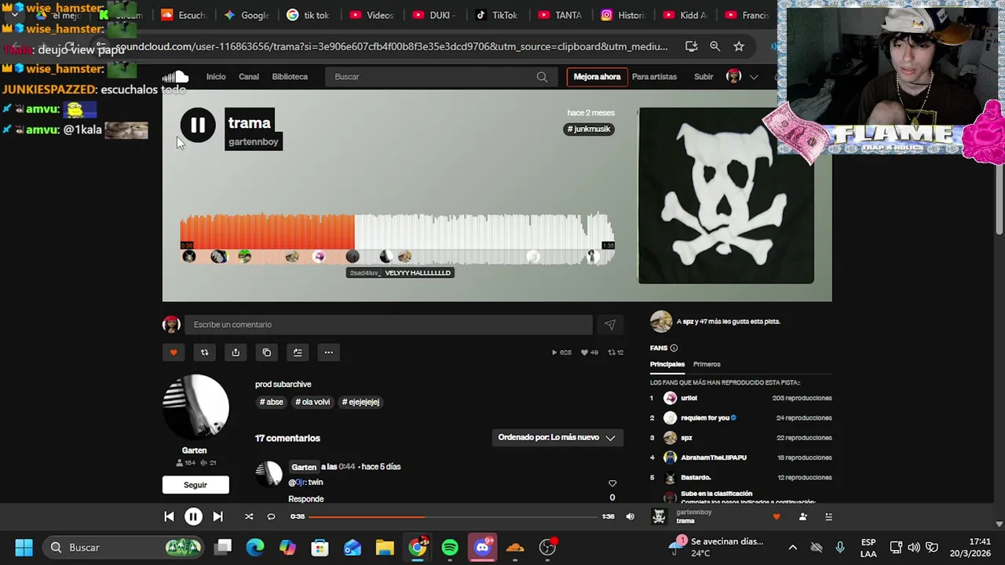Screen dimensions: 1005x565
Task: Open the junkmusik tag
Action: click(x=590, y=129)
